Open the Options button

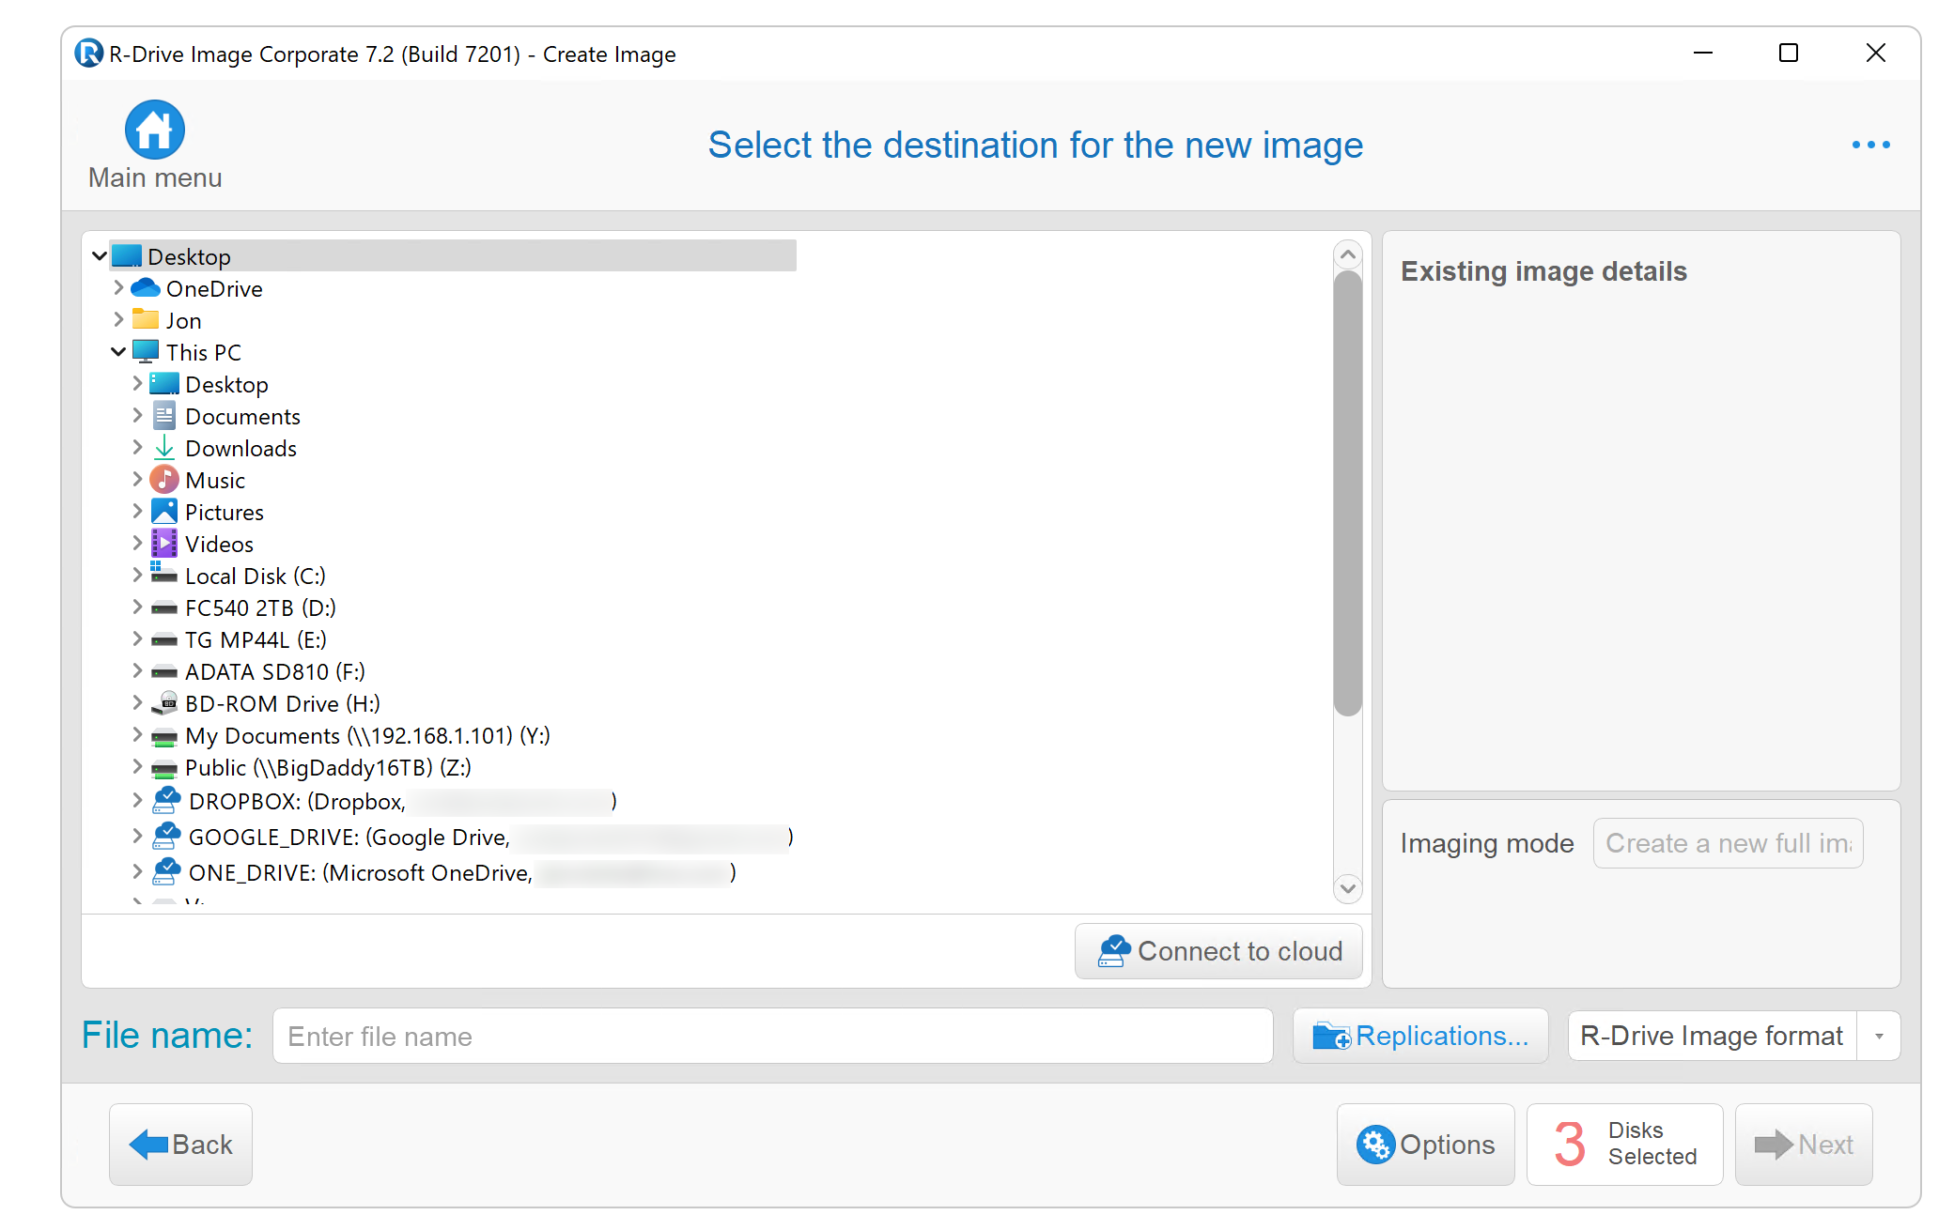[x=1425, y=1144]
